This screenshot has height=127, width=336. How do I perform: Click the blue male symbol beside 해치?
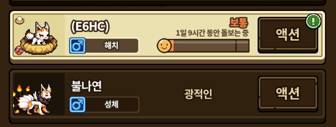[x=77, y=45]
